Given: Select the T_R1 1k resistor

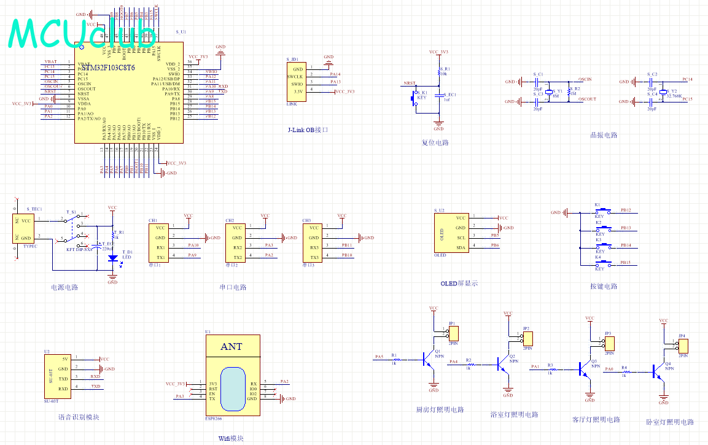Looking at the screenshot, I should [x=112, y=234].
